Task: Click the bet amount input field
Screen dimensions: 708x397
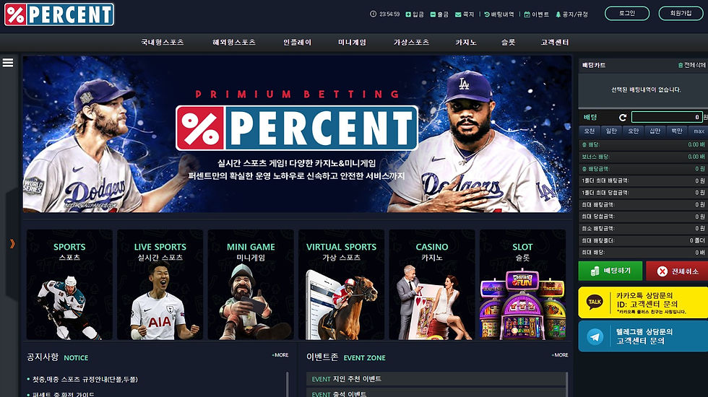Action: pos(666,117)
